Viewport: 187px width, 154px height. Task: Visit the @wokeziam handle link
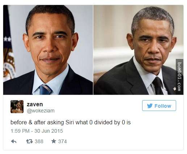click(x=41, y=111)
